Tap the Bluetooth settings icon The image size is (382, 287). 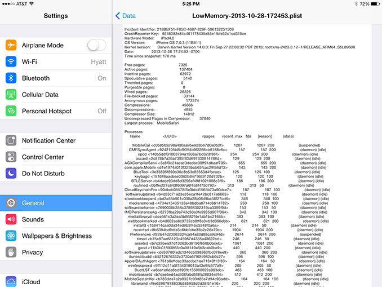click(x=11, y=78)
